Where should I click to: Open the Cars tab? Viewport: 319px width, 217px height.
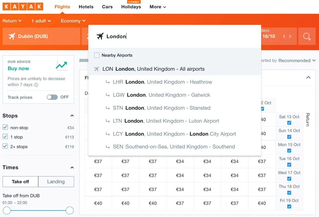tap(107, 7)
